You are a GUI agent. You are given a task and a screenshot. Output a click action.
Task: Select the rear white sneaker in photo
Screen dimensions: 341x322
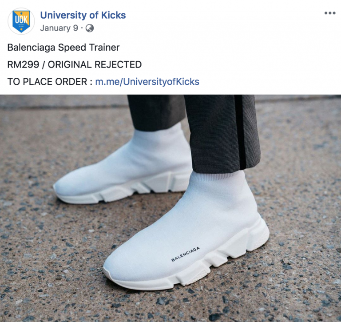pos(122,165)
